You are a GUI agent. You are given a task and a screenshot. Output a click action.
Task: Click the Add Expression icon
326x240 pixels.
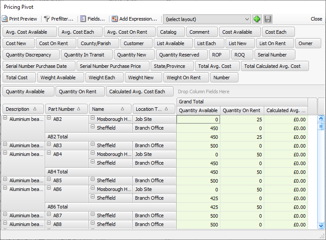[x=114, y=19]
